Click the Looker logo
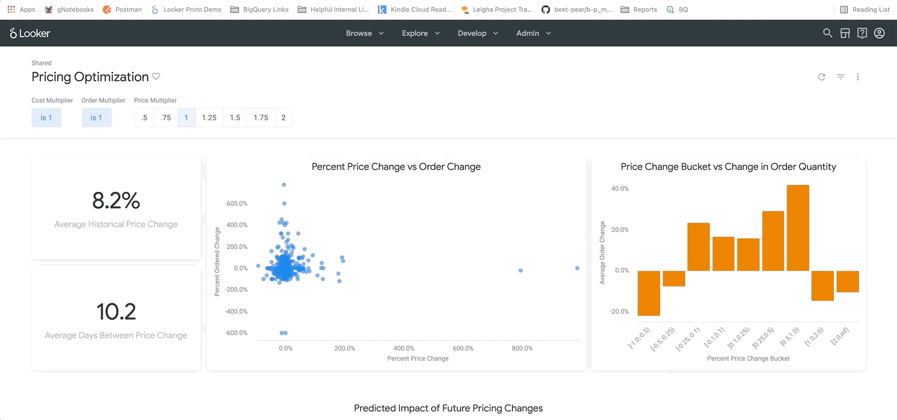Viewport: 897px width, 420px height. pyautogui.click(x=30, y=33)
